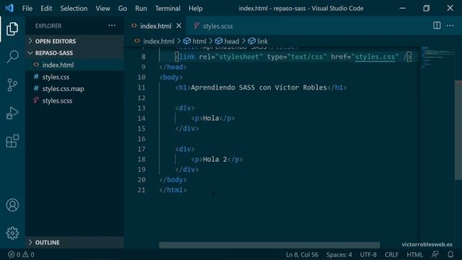The image size is (462, 260).
Task: Change file encoding UTF-8
Action: (368, 254)
